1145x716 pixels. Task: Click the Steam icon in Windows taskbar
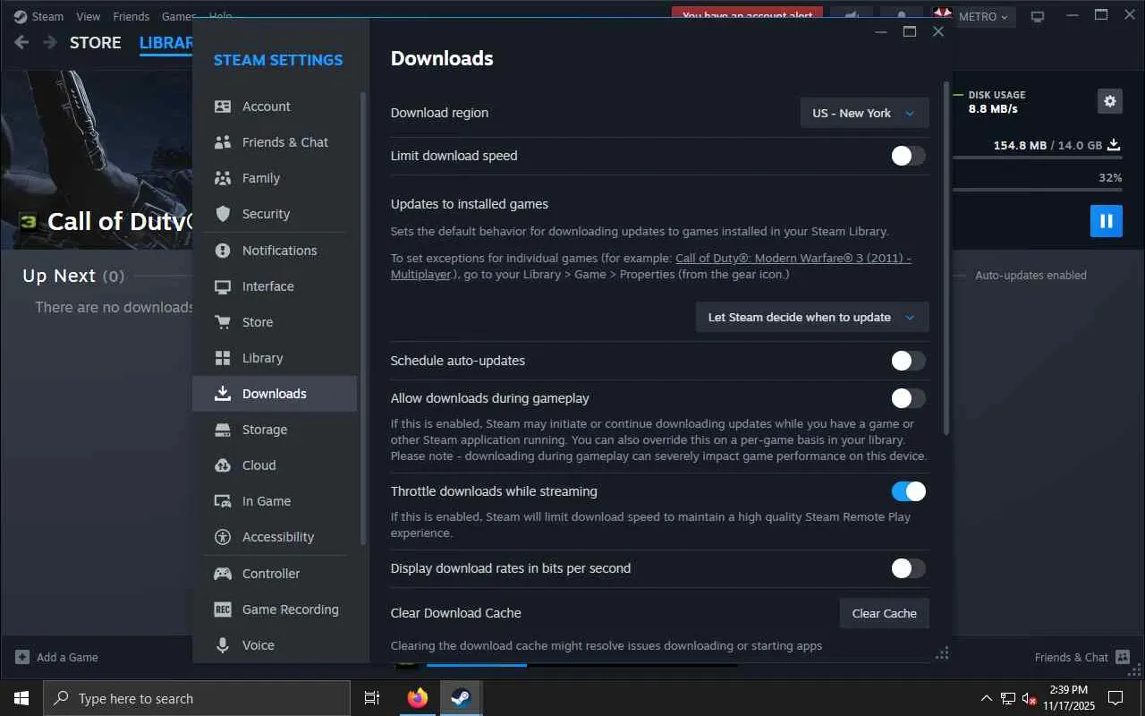click(x=462, y=698)
